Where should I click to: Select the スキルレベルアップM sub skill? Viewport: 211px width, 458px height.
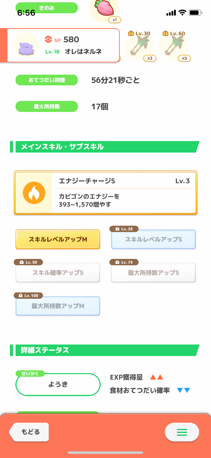click(58, 239)
